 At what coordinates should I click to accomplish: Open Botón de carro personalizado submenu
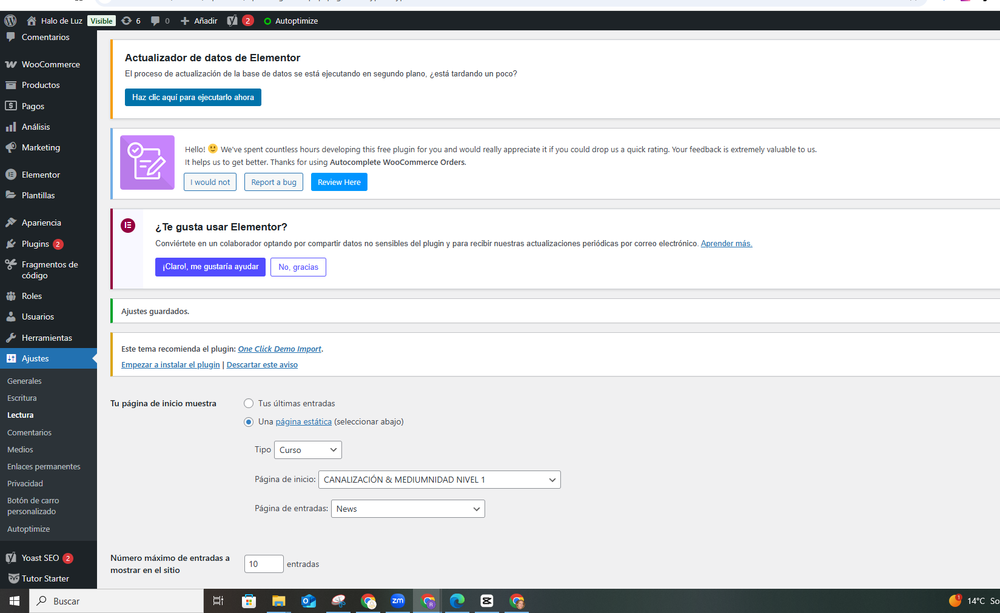point(33,506)
